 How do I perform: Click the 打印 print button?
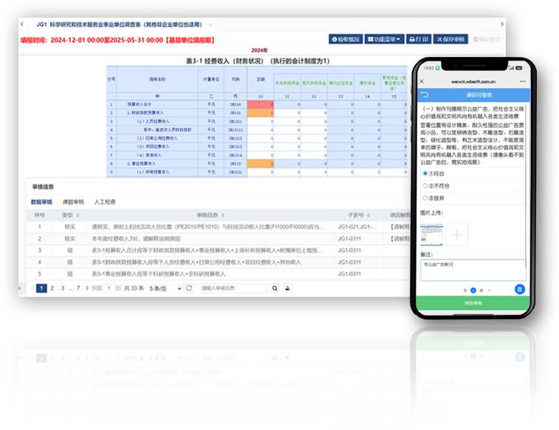point(418,39)
